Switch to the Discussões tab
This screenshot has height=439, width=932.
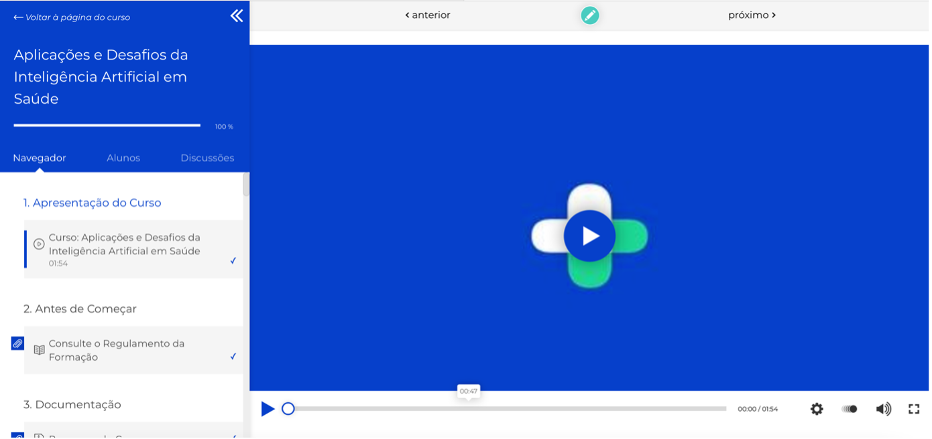point(207,158)
